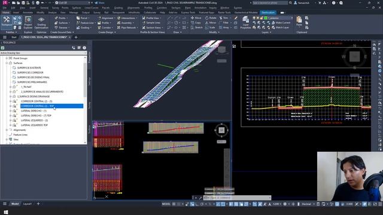Click the viewport maximize icon of section view
Viewport: 383px width, 215px height.
pos(234,47)
